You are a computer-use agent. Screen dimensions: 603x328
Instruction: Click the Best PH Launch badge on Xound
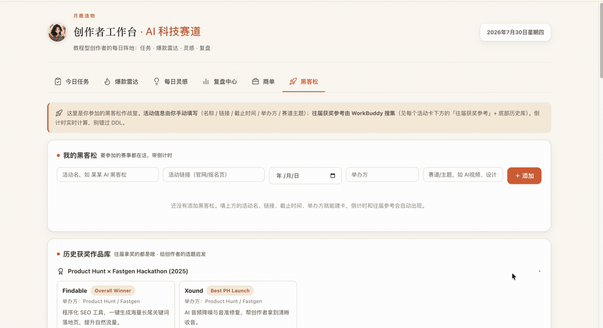click(x=230, y=291)
